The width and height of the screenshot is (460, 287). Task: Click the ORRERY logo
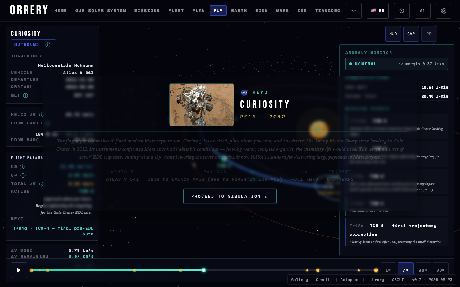[29, 10]
